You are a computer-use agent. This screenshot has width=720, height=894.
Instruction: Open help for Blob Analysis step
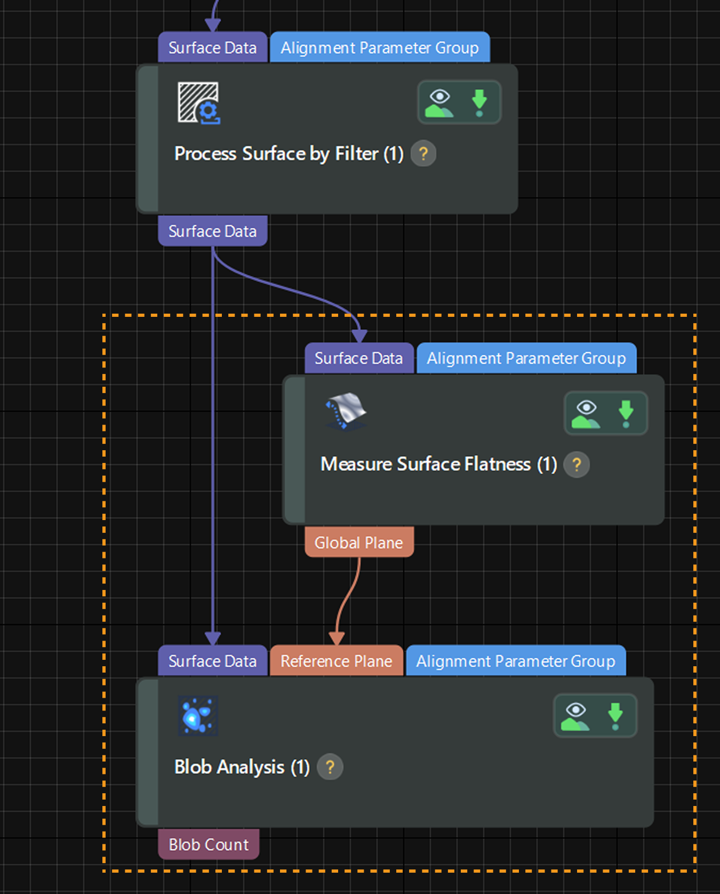point(330,767)
